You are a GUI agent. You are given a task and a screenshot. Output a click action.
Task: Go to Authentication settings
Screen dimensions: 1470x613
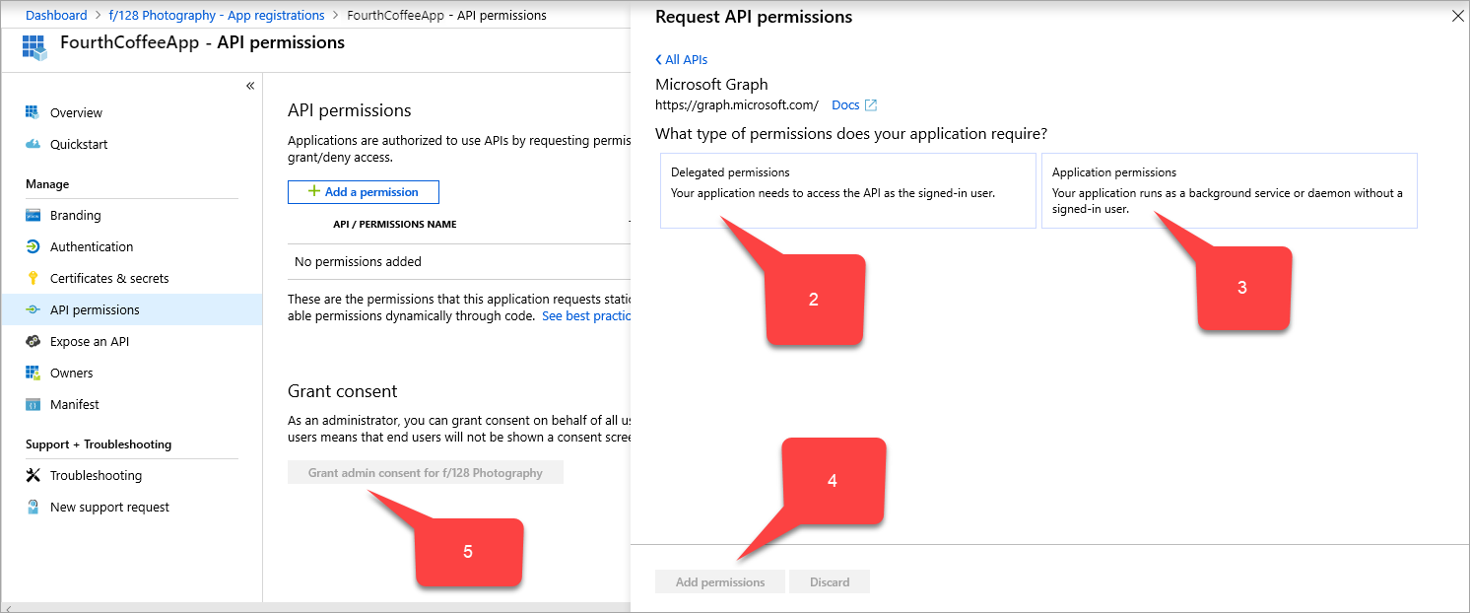pos(93,246)
